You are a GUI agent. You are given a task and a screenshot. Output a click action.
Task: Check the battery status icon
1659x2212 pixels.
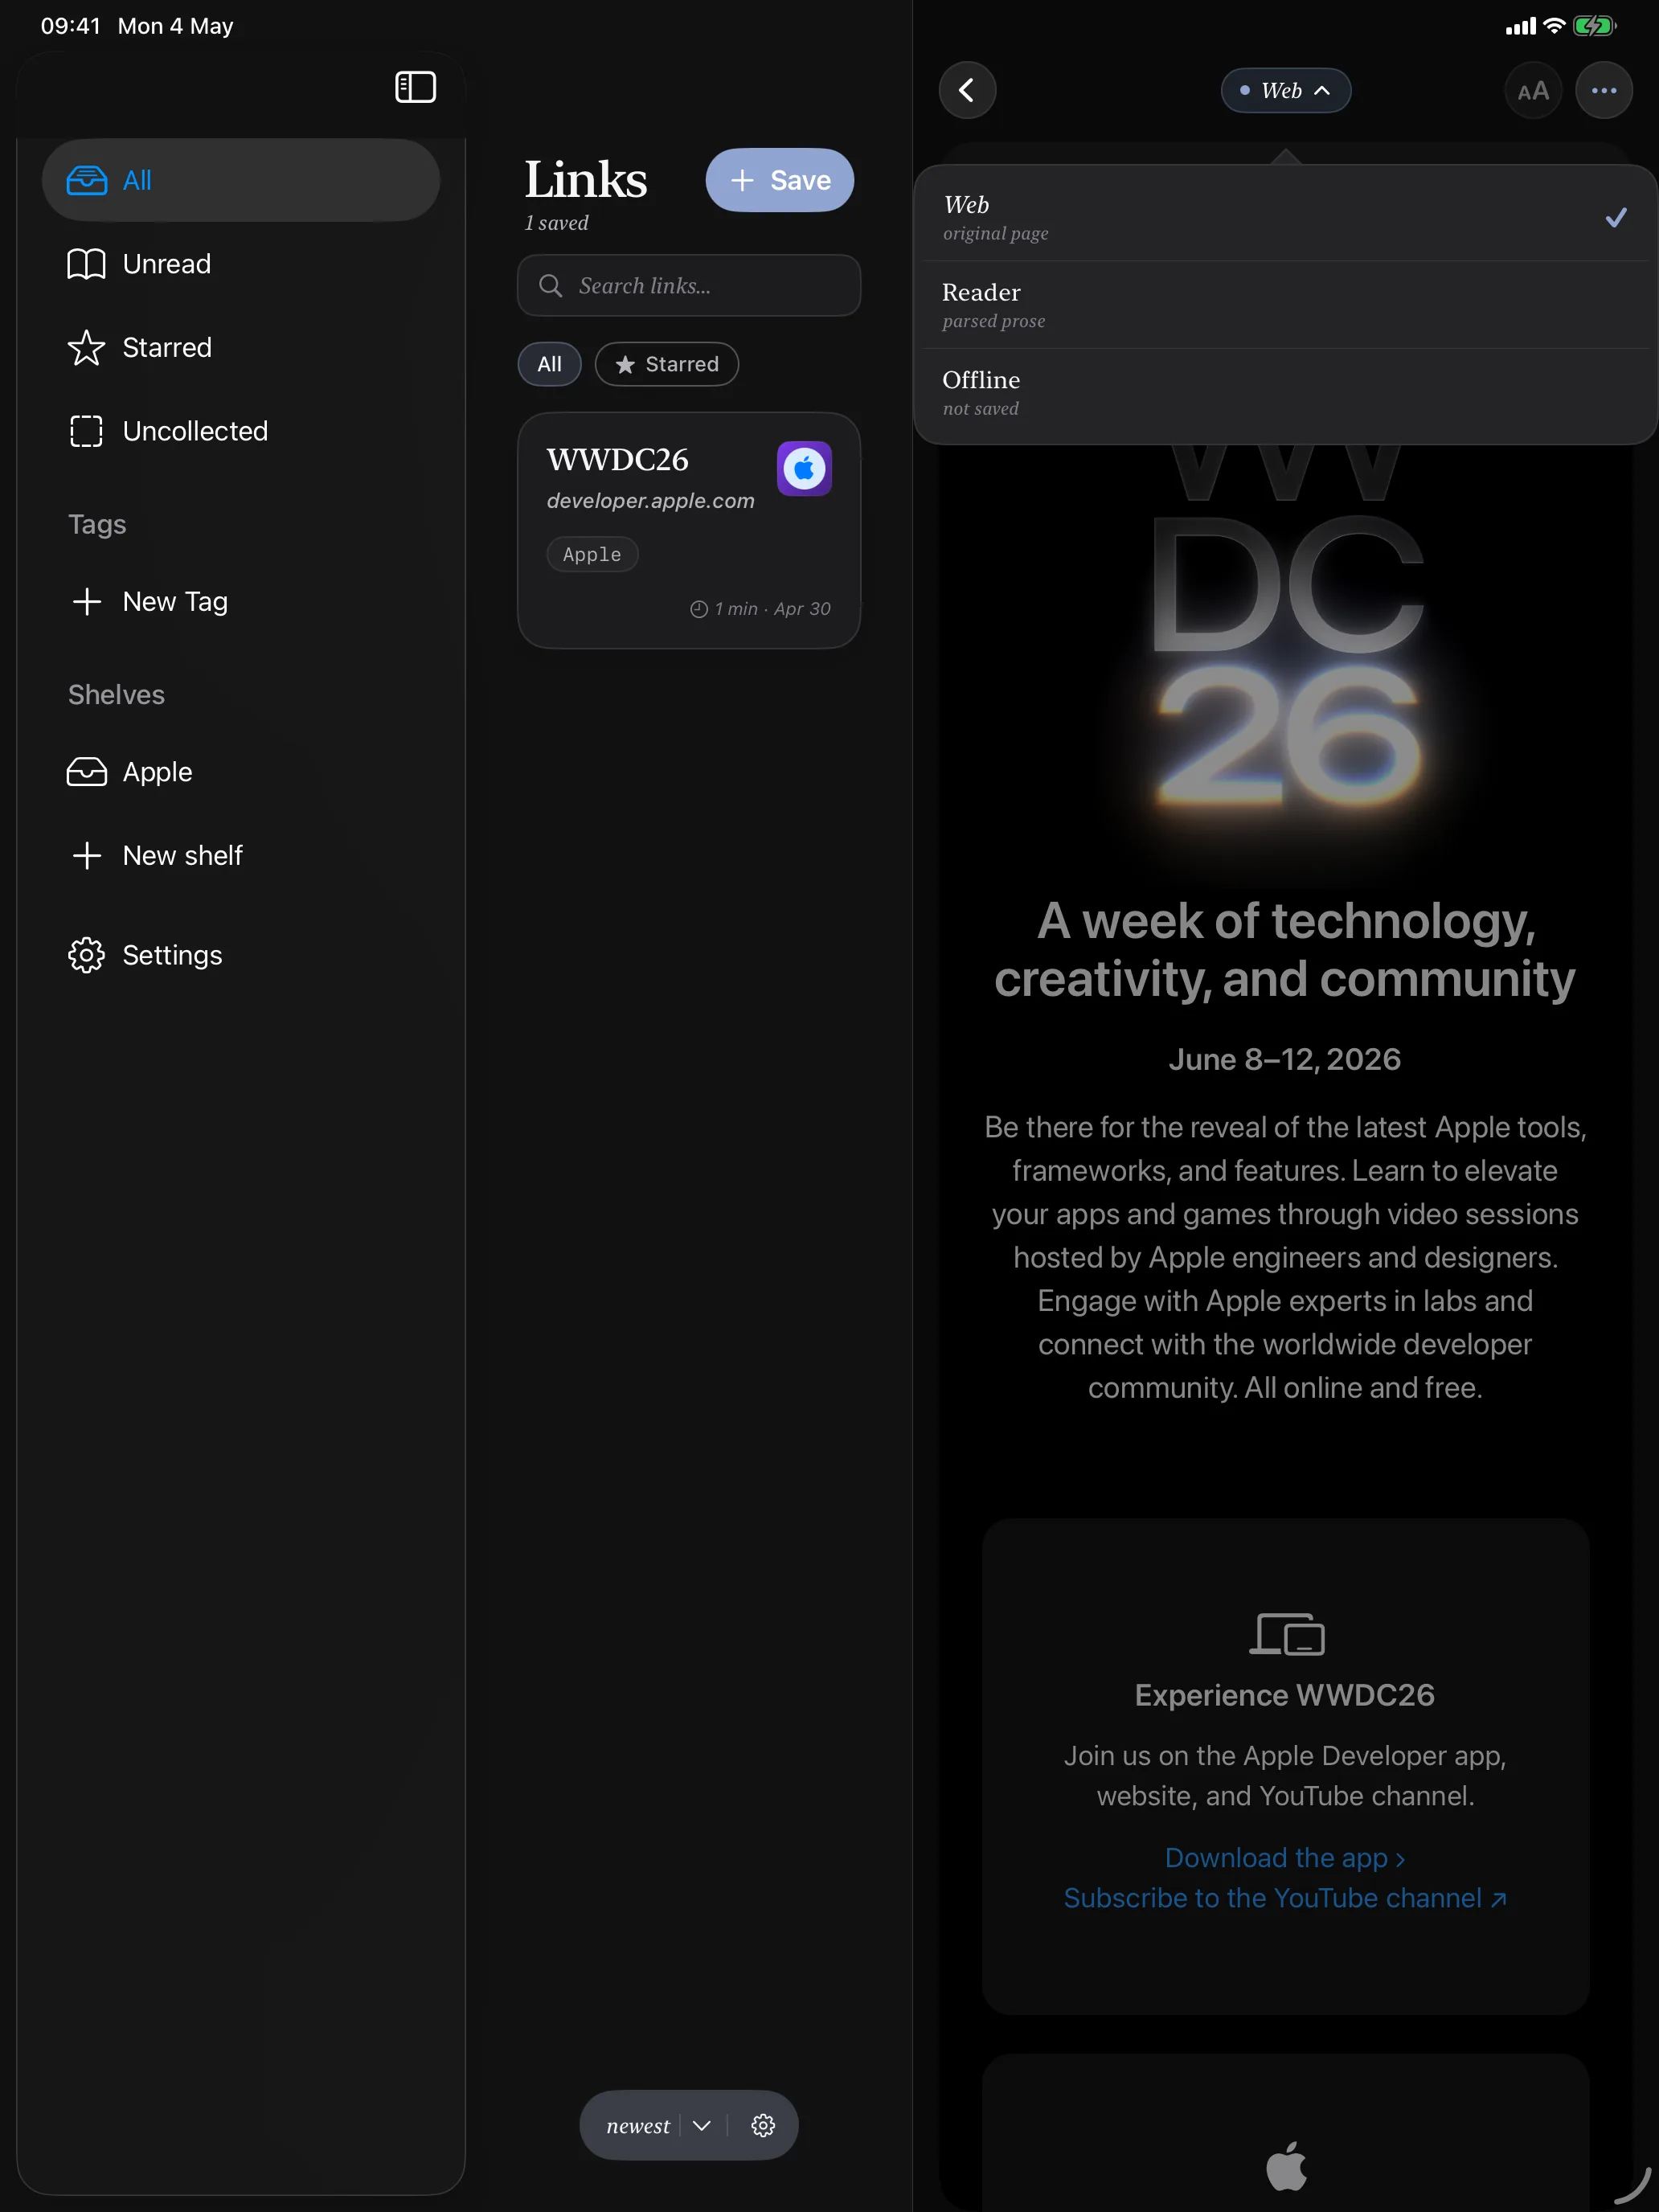[1594, 26]
